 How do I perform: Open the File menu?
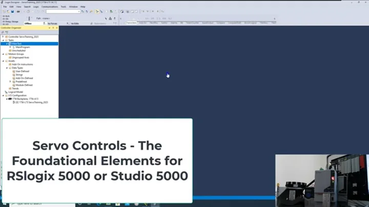[x=5, y=7]
